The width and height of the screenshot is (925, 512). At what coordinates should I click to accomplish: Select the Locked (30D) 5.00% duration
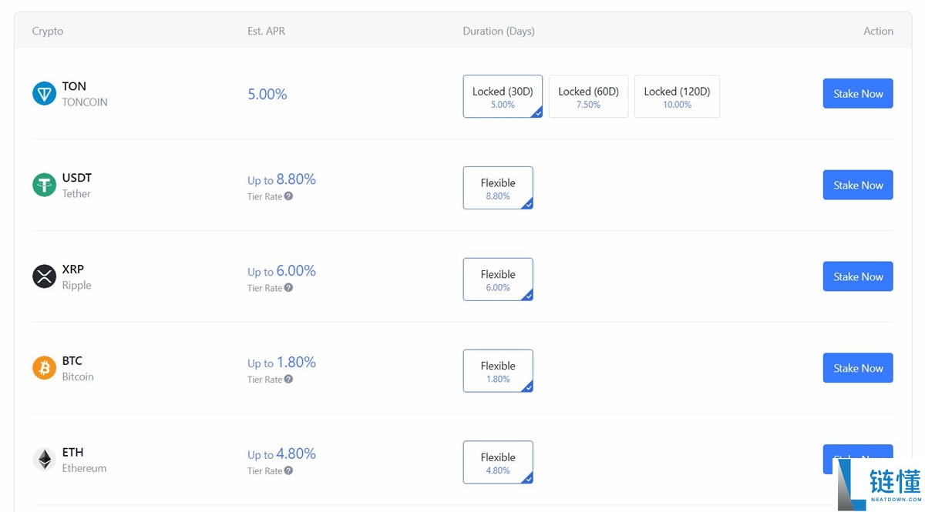point(503,96)
